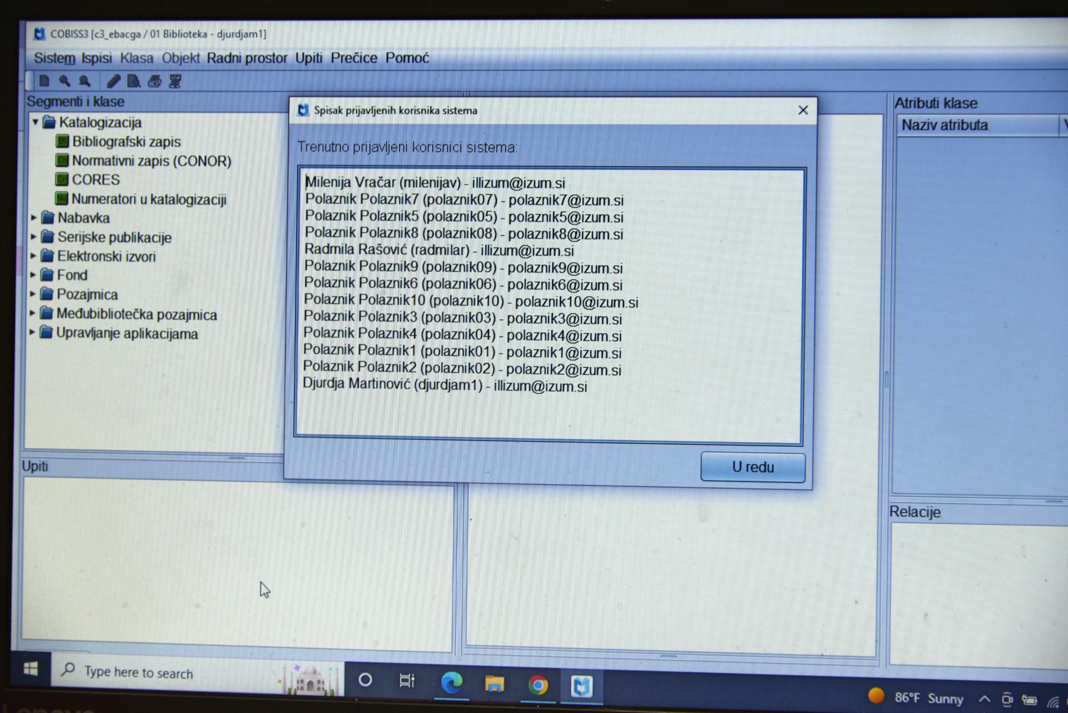Expand the Nabavka folder
The width and height of the screenshot is (1068, 713).
coord(33,217)
